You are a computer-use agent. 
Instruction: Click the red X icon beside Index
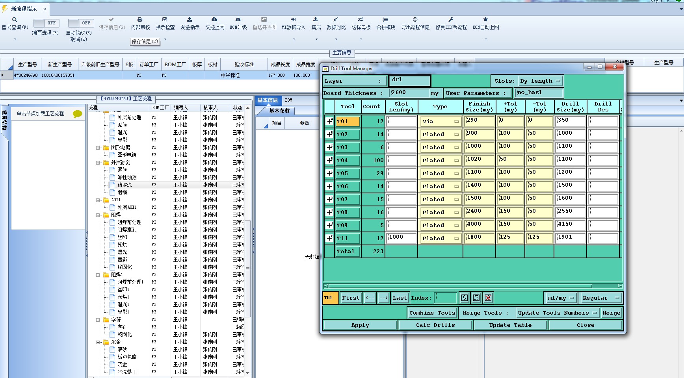pos(488,298)
